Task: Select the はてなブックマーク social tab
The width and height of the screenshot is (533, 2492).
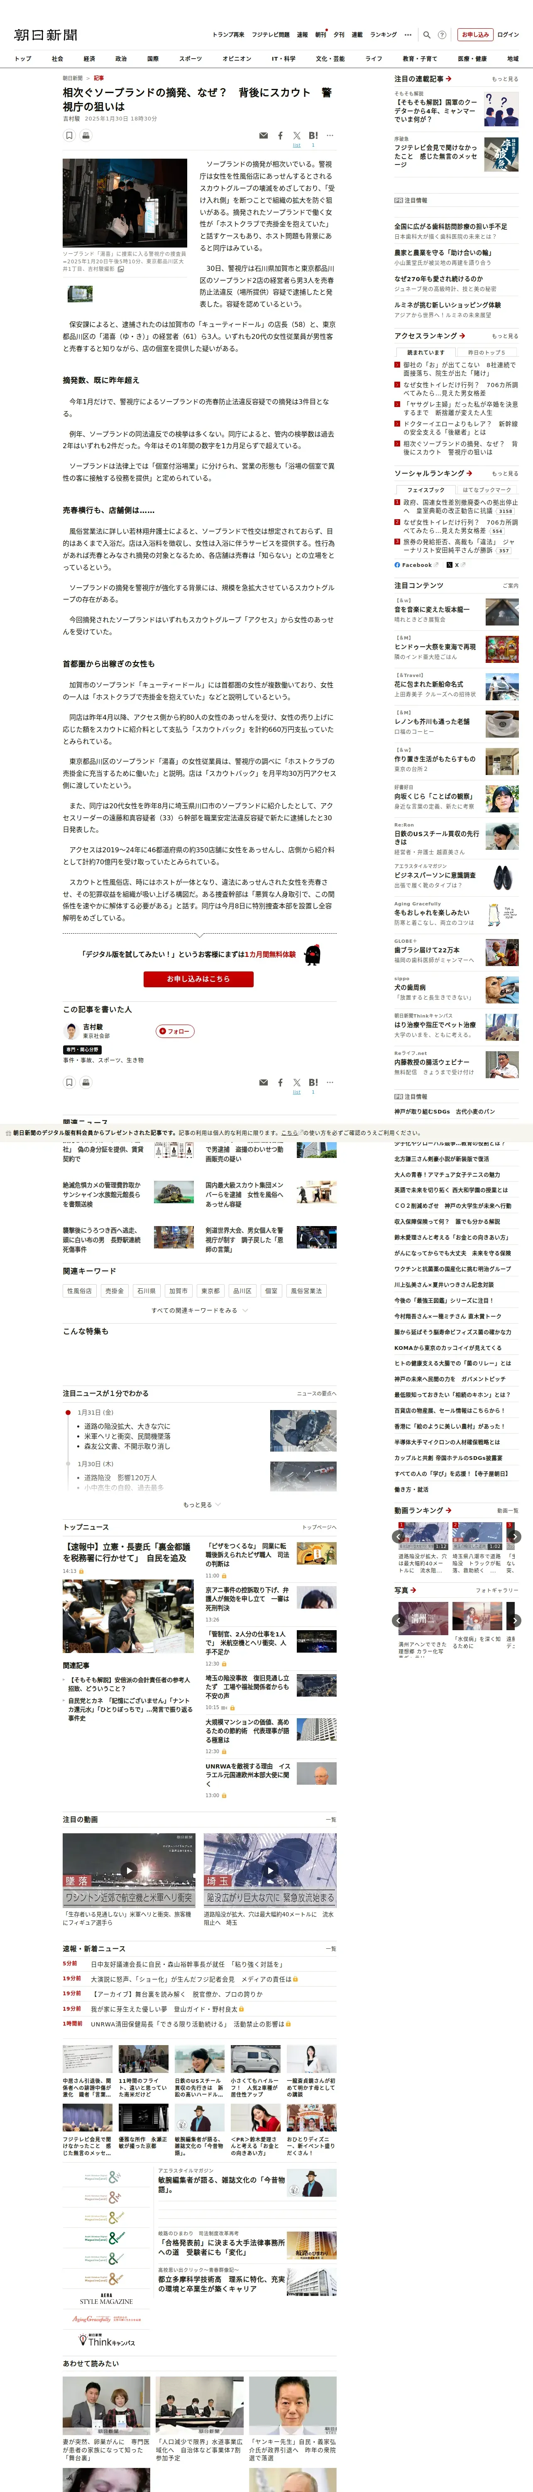Action: click(x=487, y=490)
